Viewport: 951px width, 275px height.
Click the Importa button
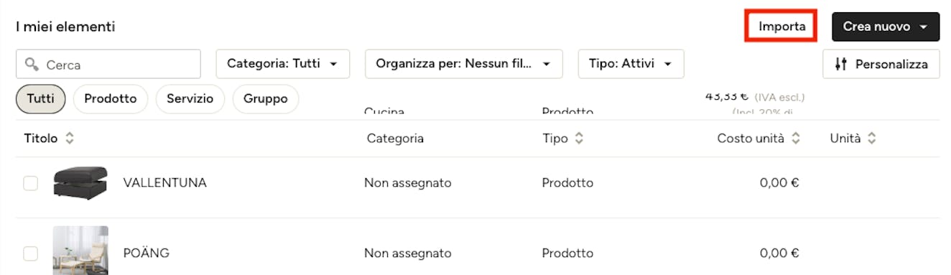point(781,27)
